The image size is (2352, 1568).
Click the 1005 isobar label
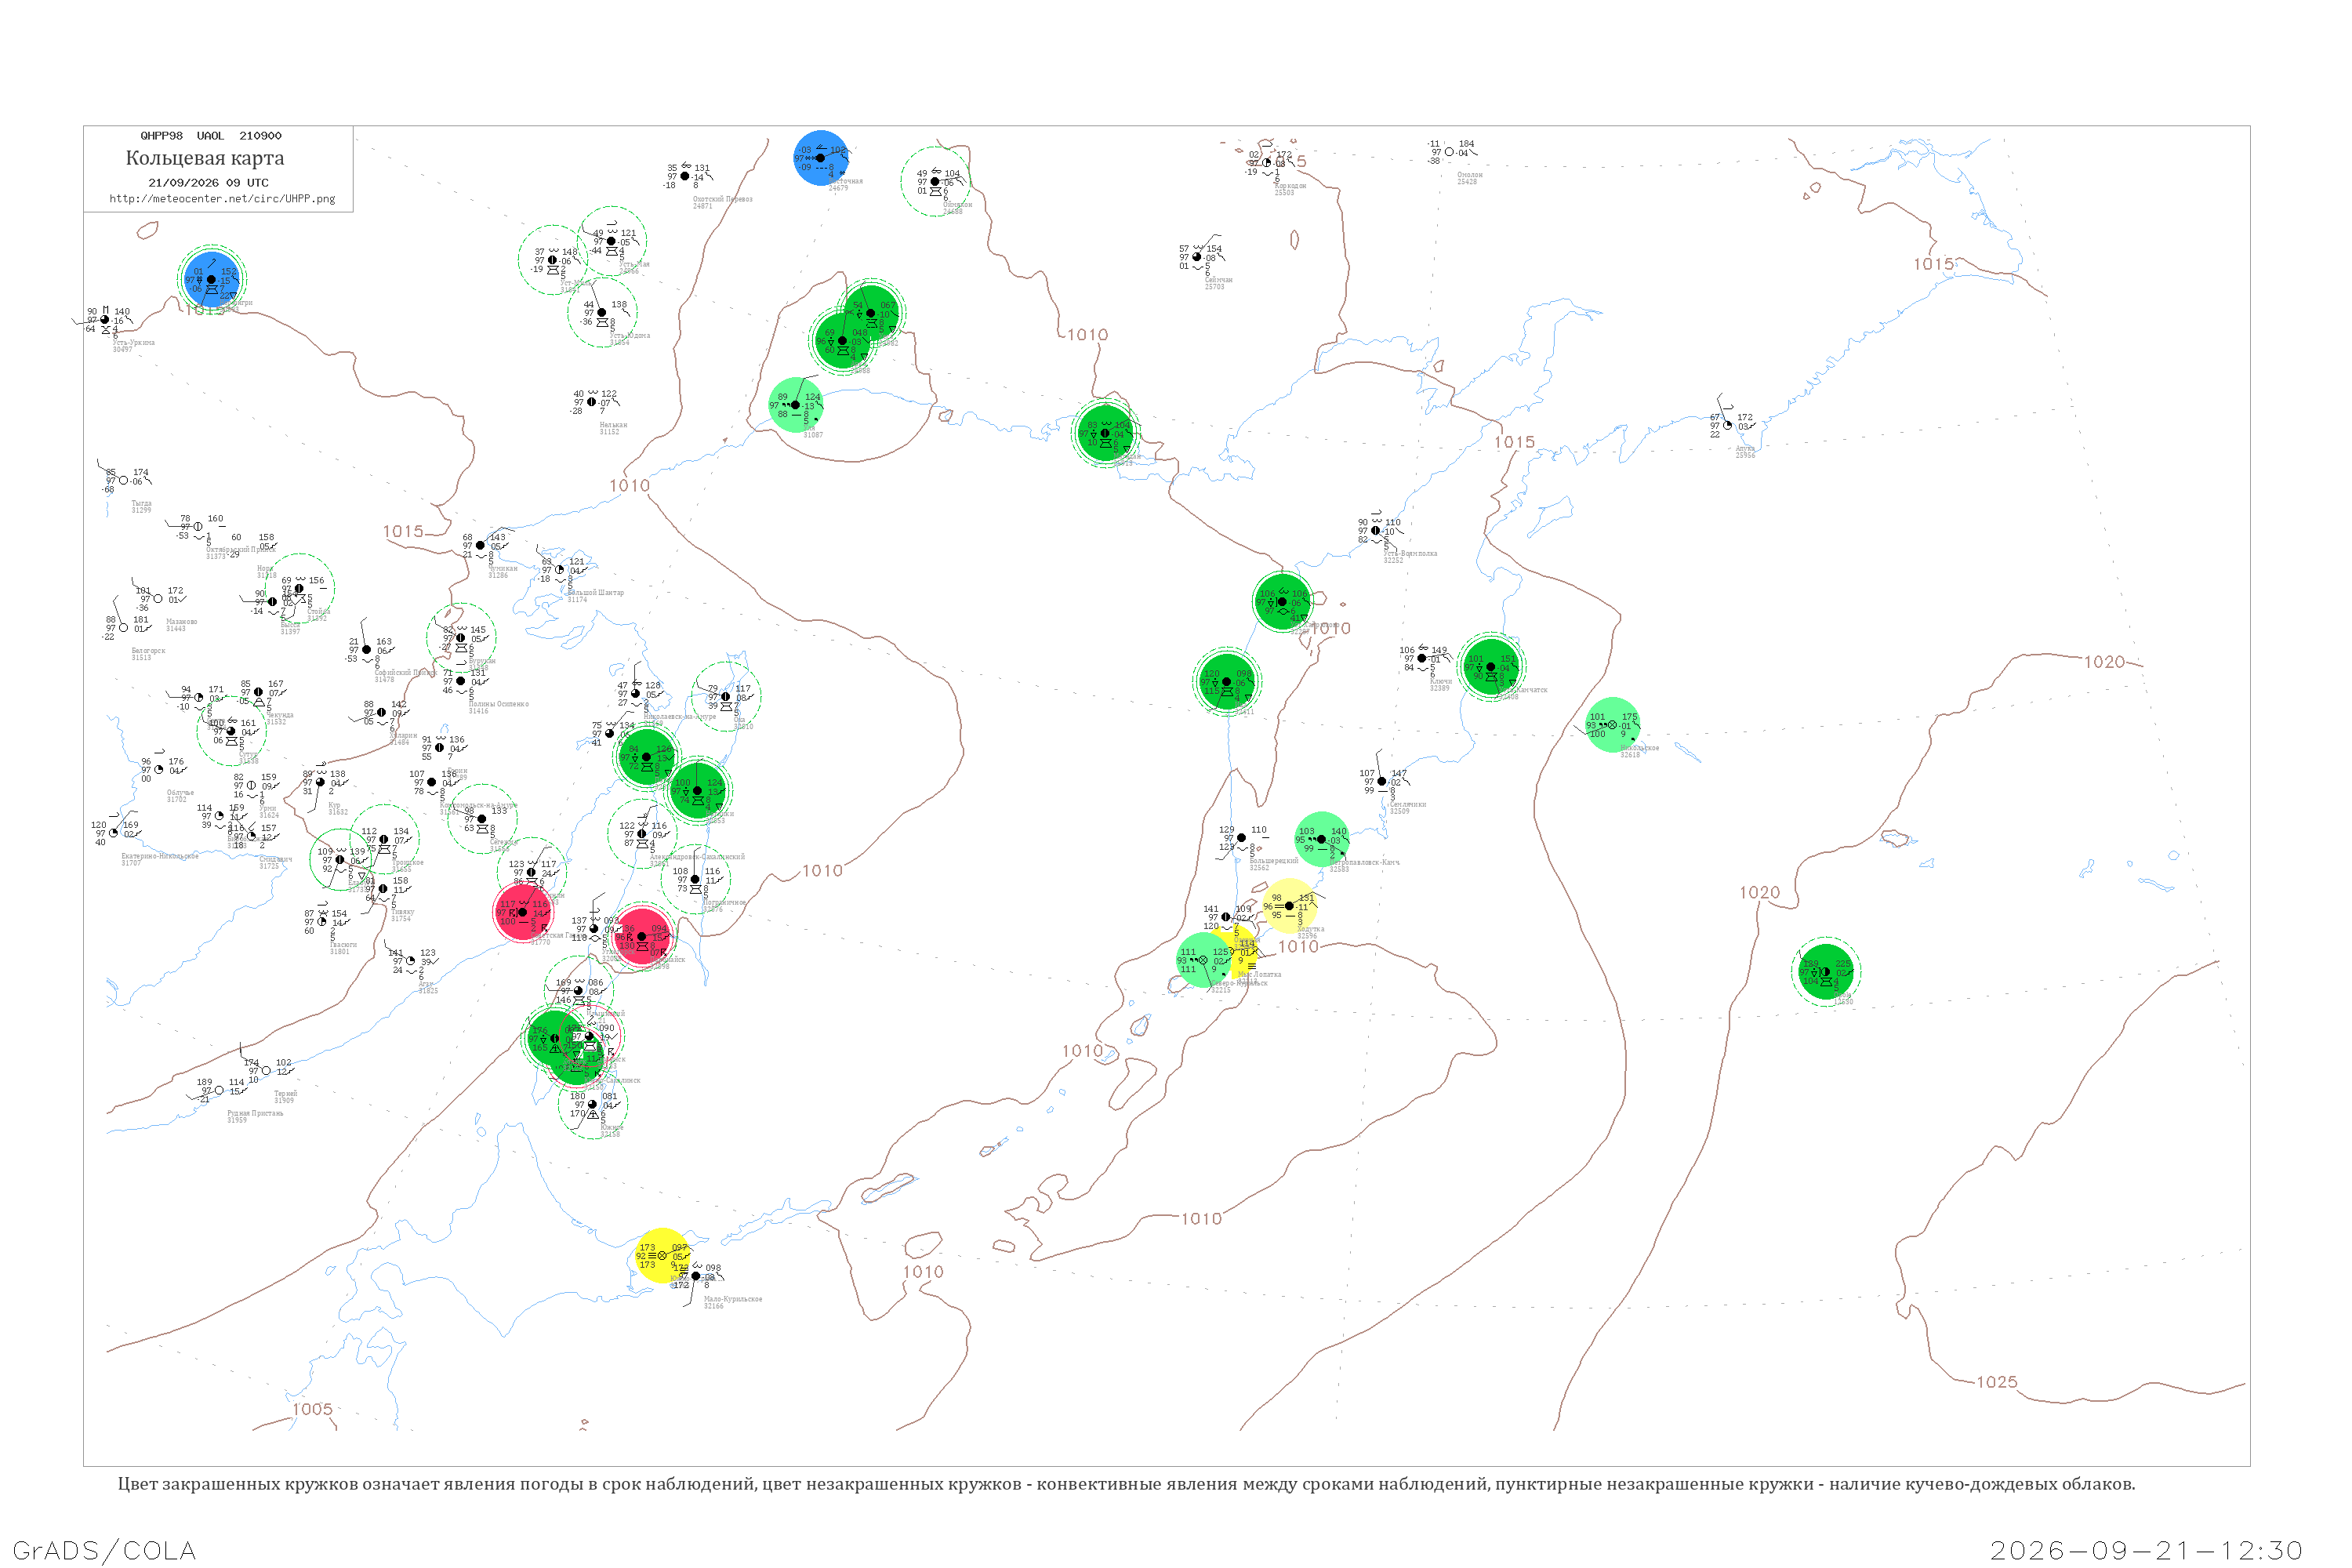(x=312, y=1409)
